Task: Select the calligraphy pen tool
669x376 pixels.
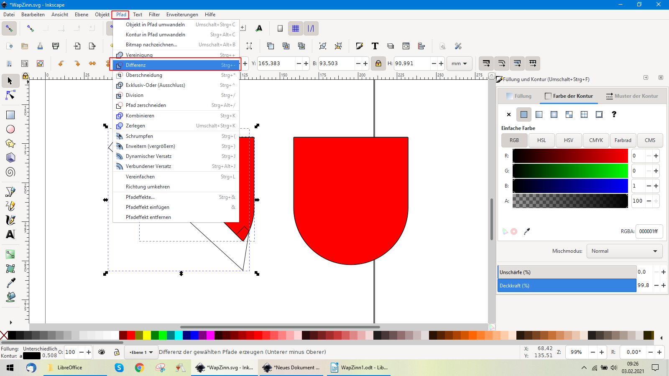Action: pyautogui.click(x=10, y=220)
